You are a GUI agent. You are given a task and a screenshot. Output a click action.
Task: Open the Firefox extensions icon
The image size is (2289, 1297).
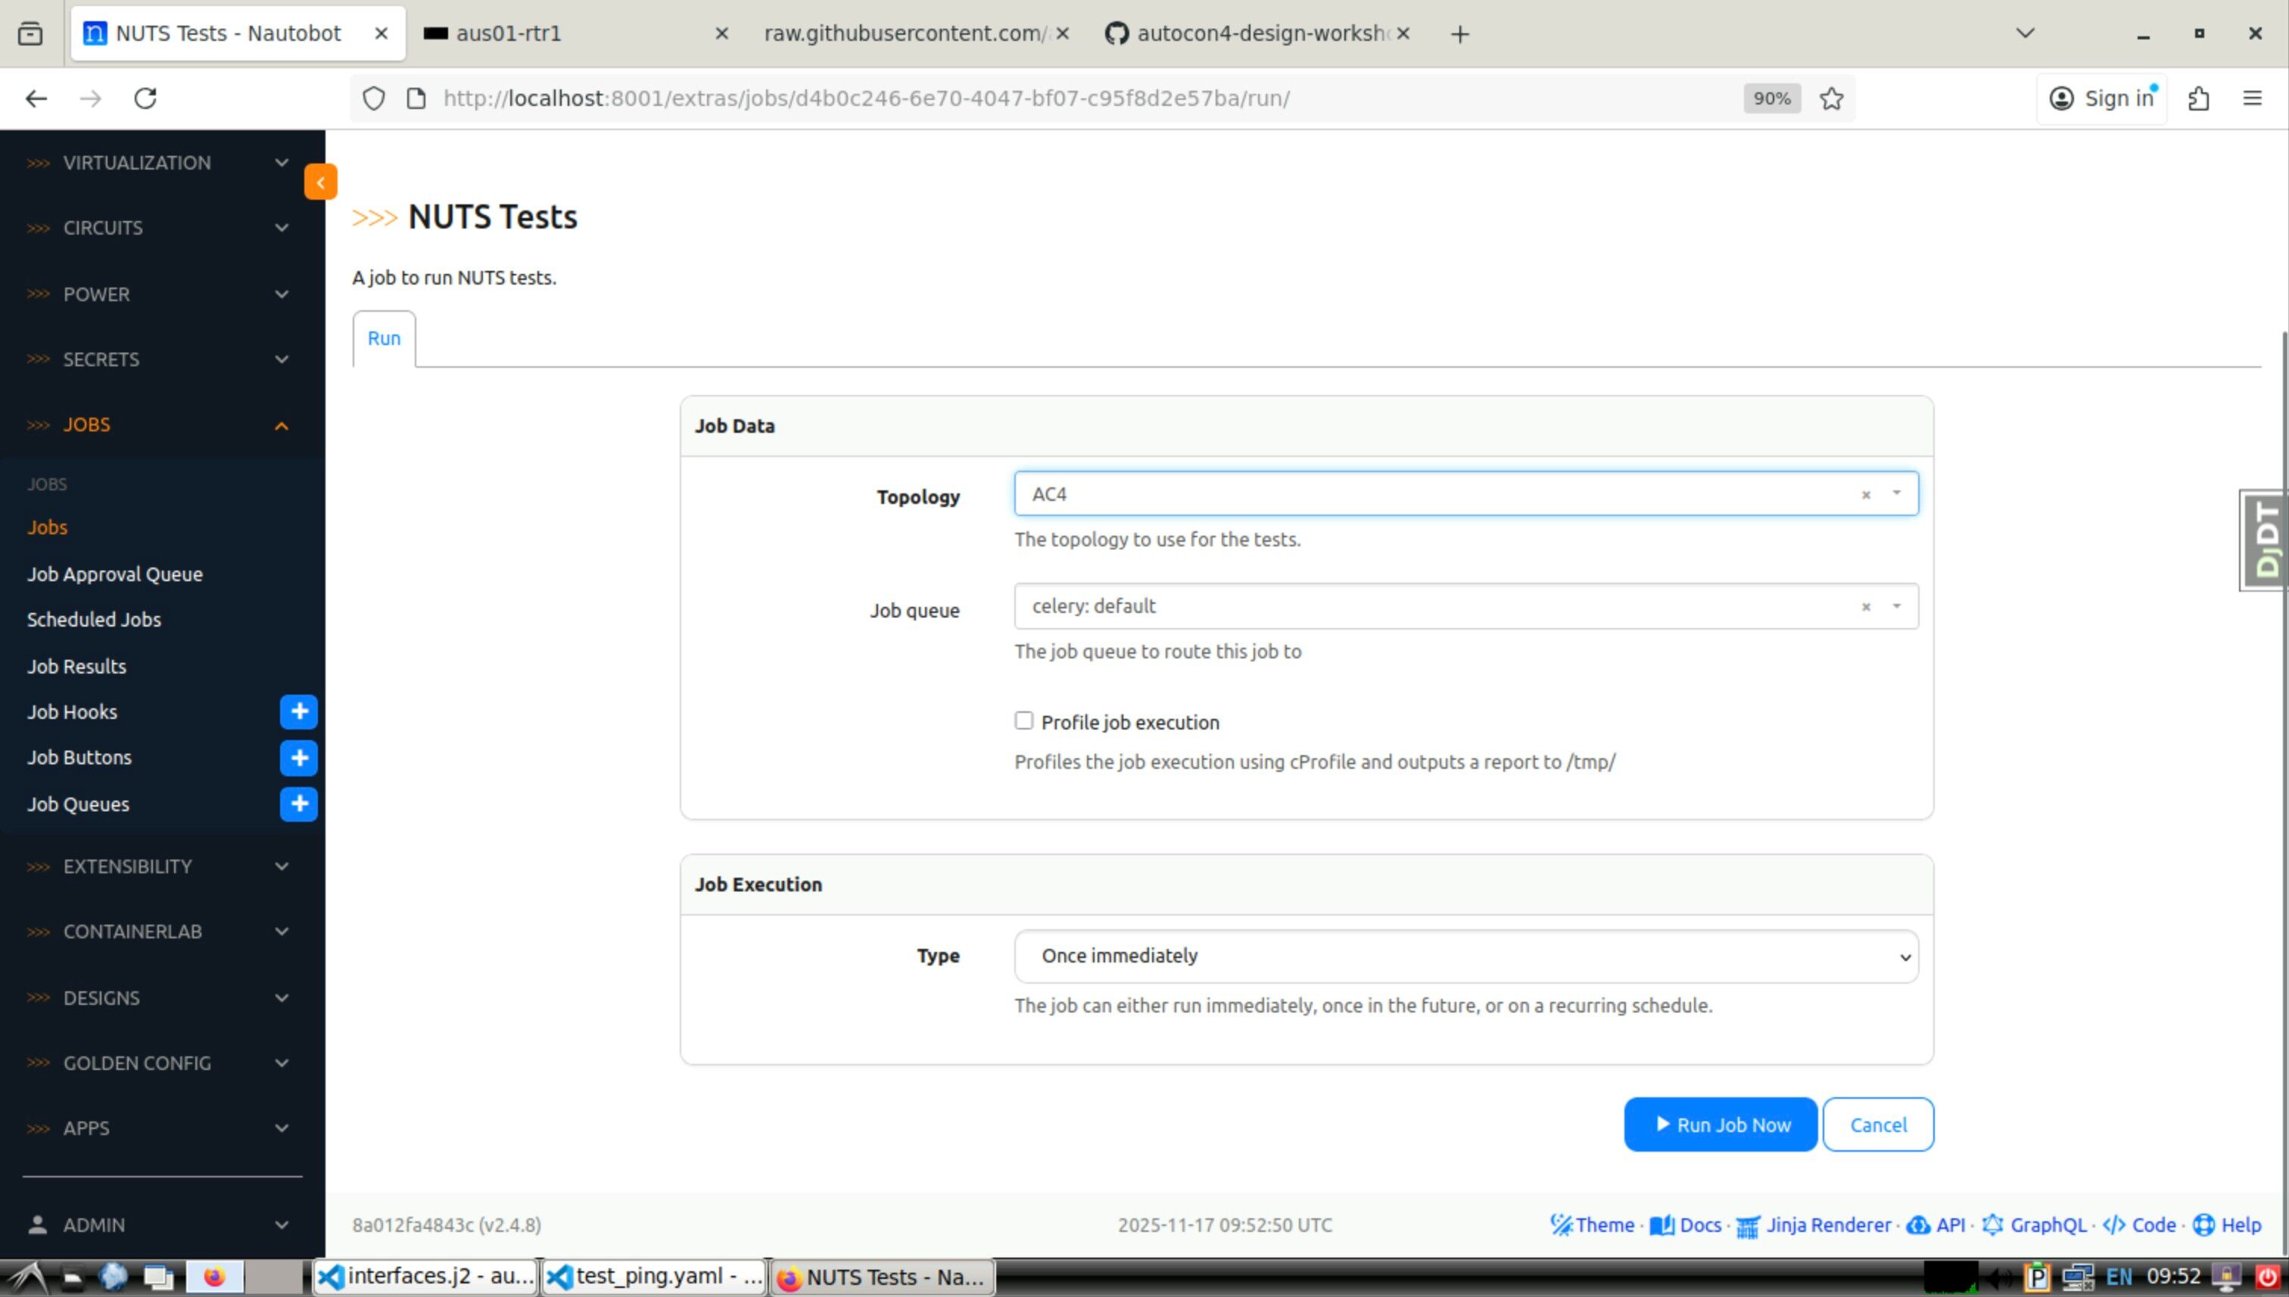tap(2198, 98)
